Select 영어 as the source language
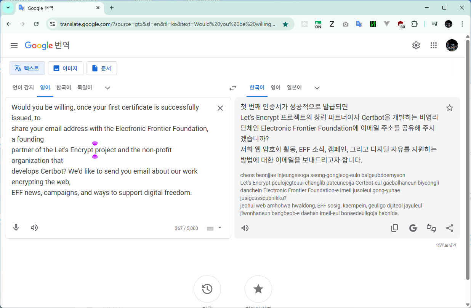471x308 pixels. tap(45, 88)
